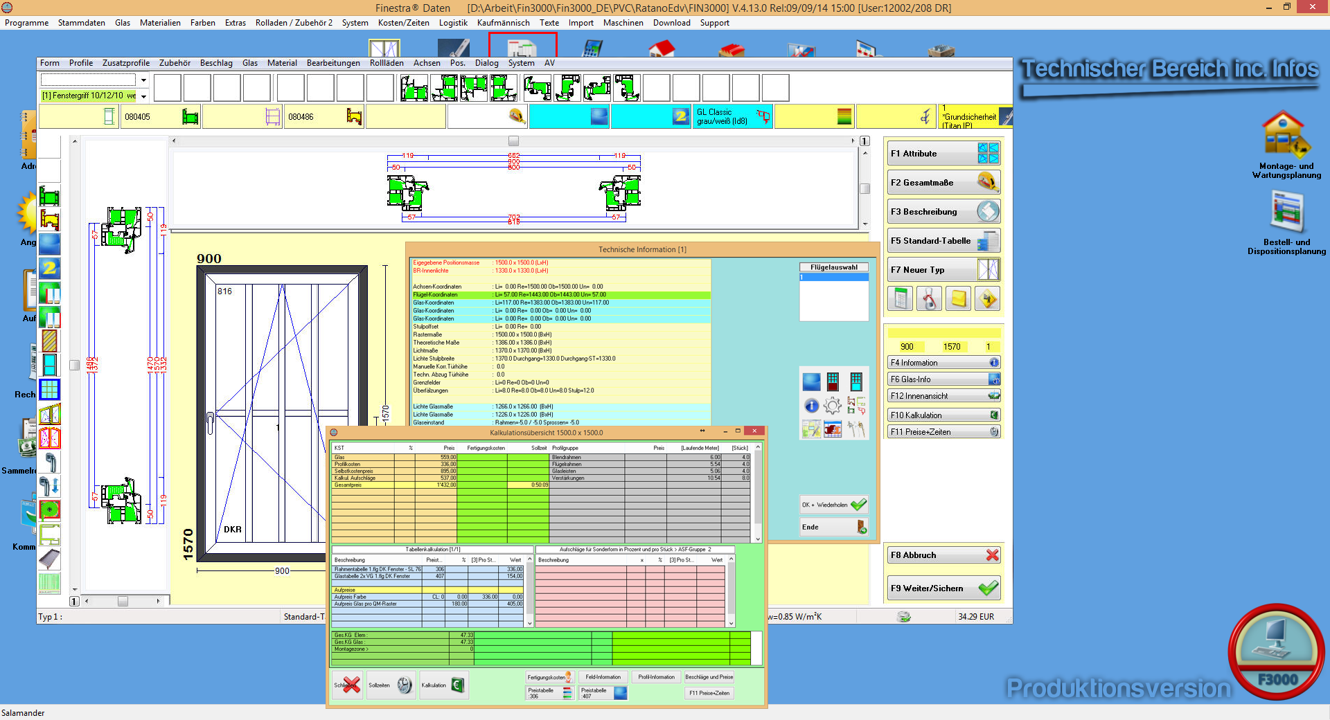Select the number 2 glass icon in the left toolbar
This screenshot has height=720, width=1330.
pyautogui.click(x=49, y=268)
